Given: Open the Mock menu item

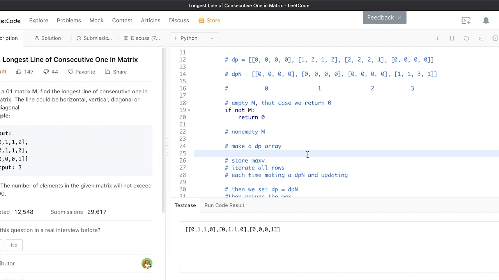Looking at the screenshot, I should 96,21.
